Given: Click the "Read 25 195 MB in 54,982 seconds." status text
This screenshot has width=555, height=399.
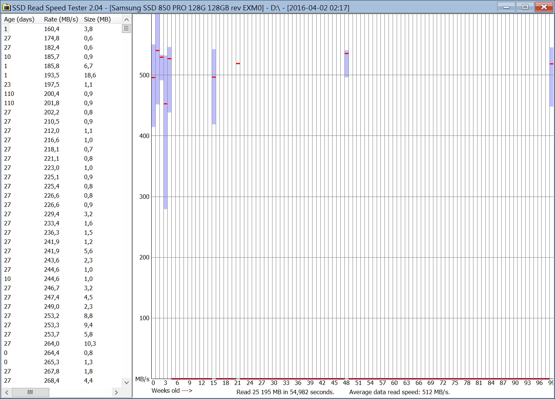Looking at the screenshot, I should click(285, 392).
